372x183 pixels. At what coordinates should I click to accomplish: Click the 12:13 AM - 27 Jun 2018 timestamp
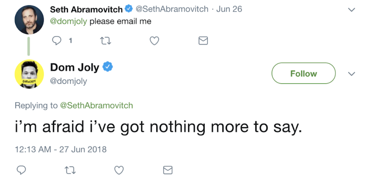tap(61, 149)
